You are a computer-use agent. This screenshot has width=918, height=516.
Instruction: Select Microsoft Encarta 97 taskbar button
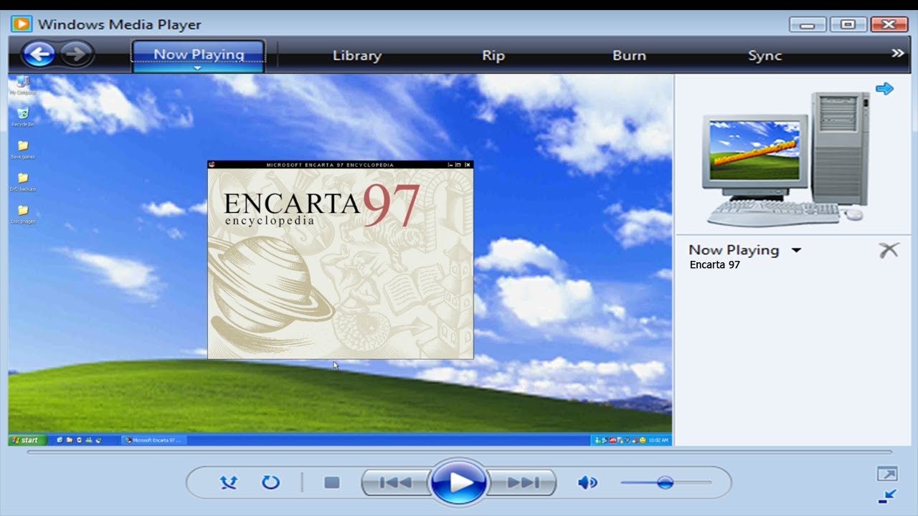click(x=153, y=440)
